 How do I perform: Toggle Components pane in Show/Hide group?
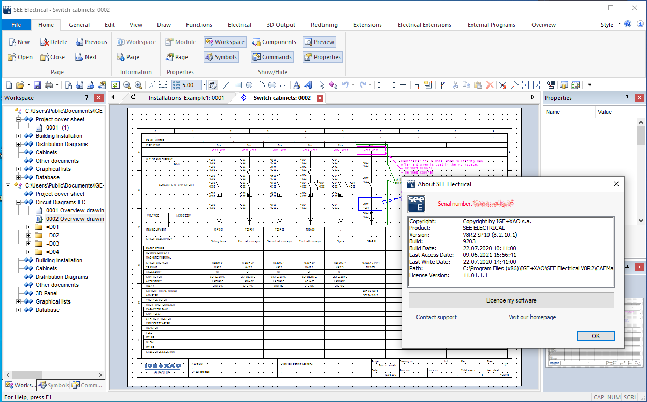[x=275, y=42]
